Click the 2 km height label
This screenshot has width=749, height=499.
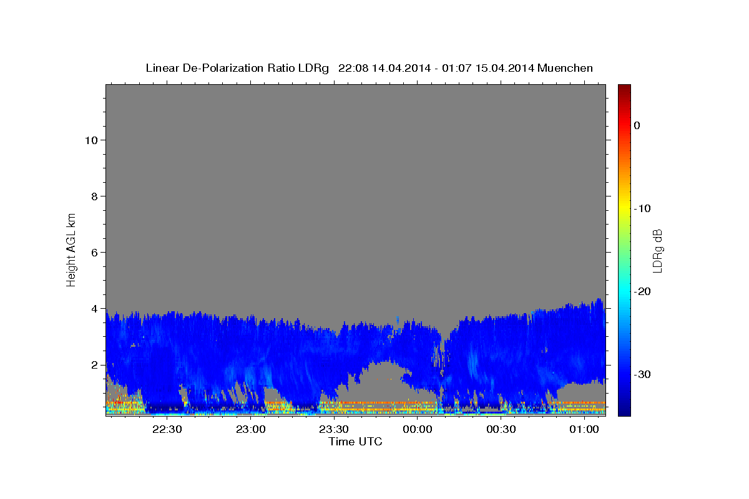[x=94, y=364]
